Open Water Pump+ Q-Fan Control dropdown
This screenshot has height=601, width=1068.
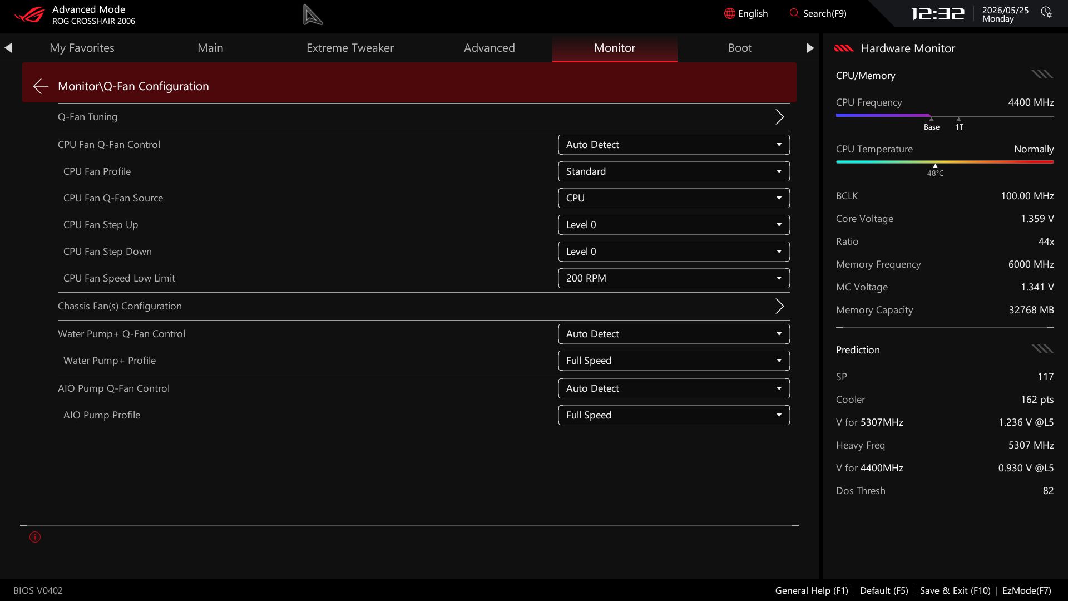coord(674,334)
